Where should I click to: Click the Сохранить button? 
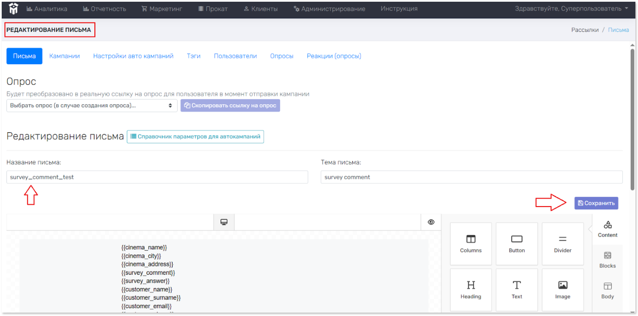click(x=596, y=203)
